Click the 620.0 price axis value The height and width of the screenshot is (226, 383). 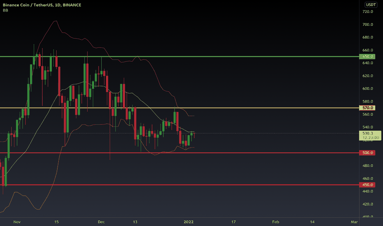pos(368,76)
